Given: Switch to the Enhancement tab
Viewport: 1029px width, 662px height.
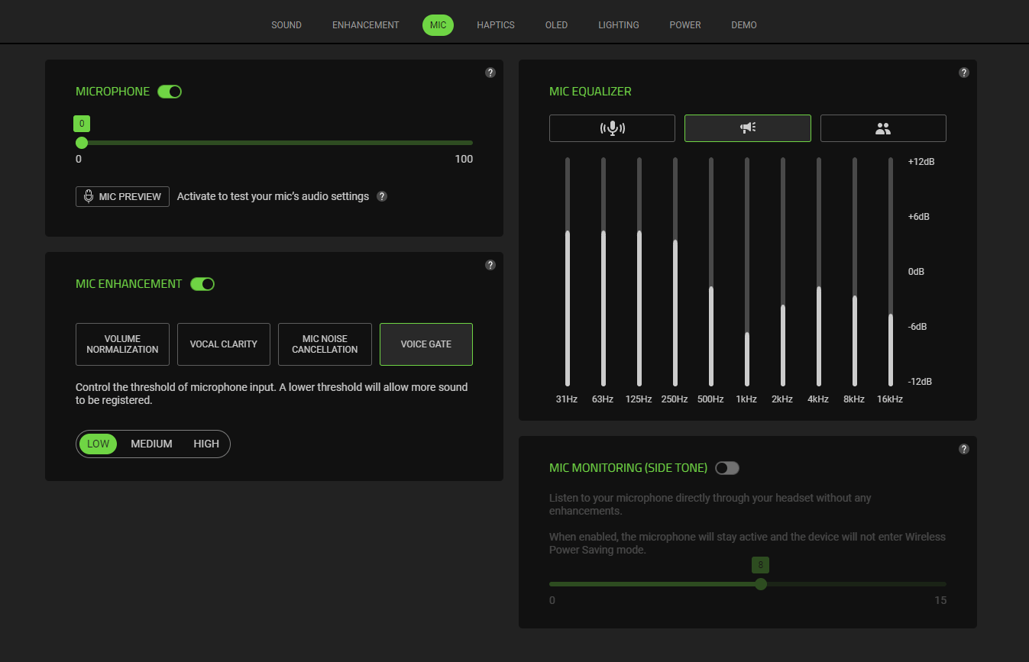Looking at the screenshot, I should tap(365, 25).
